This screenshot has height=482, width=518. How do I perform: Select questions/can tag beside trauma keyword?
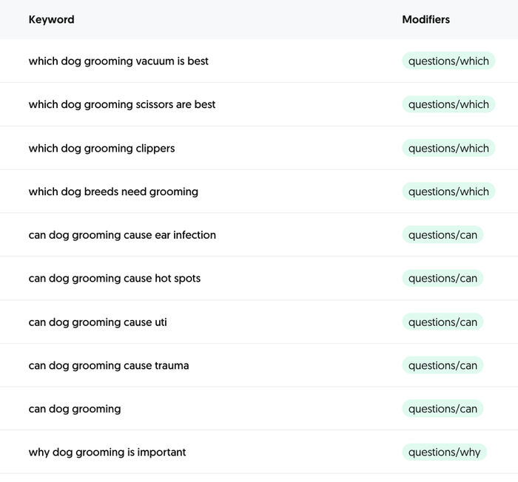(443, 365)
